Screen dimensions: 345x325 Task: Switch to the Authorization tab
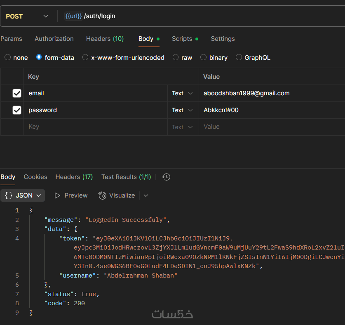point(54,39)
